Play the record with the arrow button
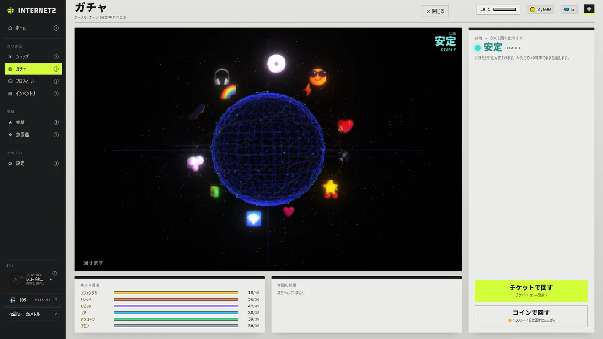Image resolution: width=603 pixels, height=339 pixels. [x=51, y=279]
